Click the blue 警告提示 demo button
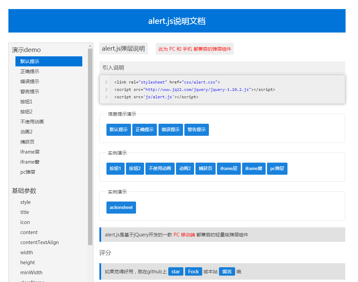358x282 pixels. pos(196,130)
